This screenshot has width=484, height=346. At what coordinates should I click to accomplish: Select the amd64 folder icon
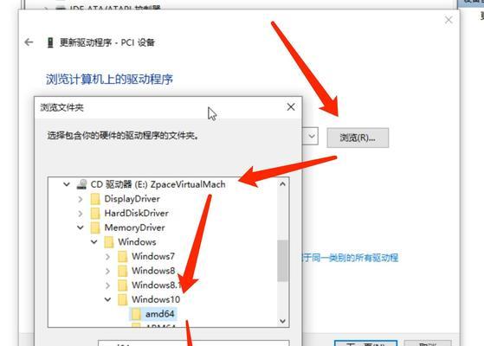tap(136, 314)
